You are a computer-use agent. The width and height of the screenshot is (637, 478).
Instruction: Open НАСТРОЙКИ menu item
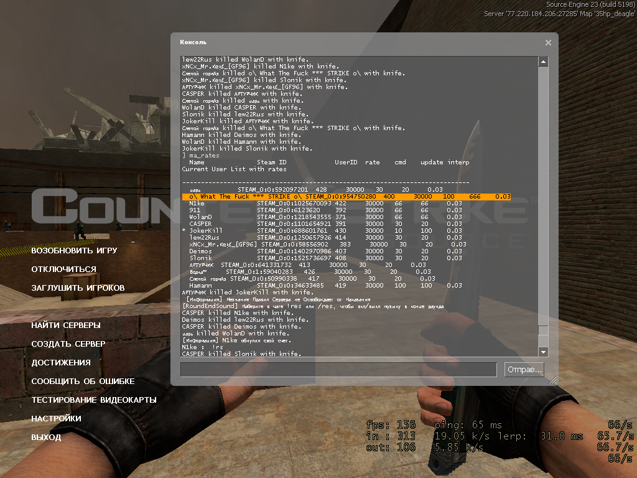point(56,419)
